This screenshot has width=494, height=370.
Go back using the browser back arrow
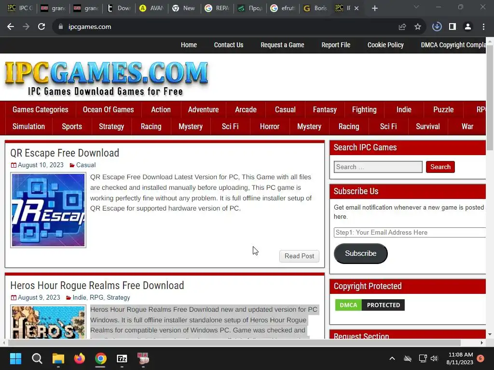click(11, 27)
